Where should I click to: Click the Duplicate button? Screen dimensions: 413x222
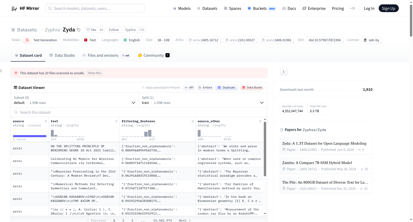(x=226, y=88)
